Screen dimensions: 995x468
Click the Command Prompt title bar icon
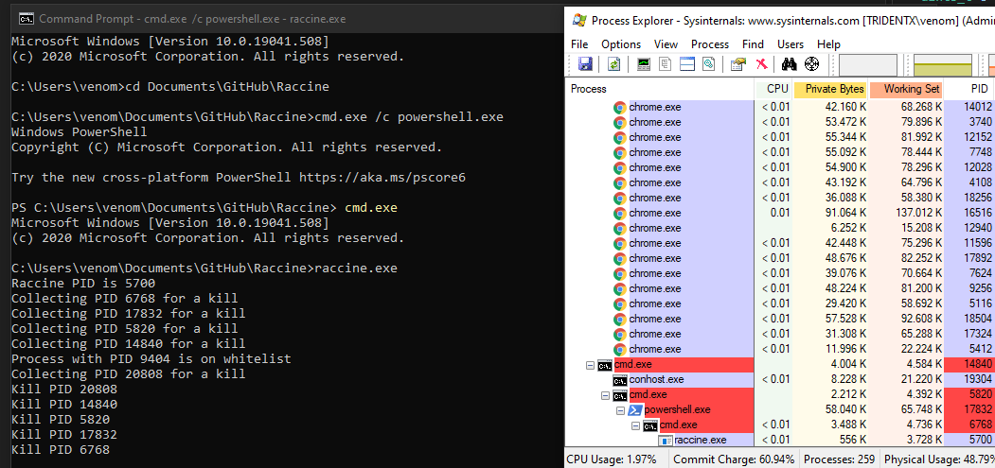[26, 18]
